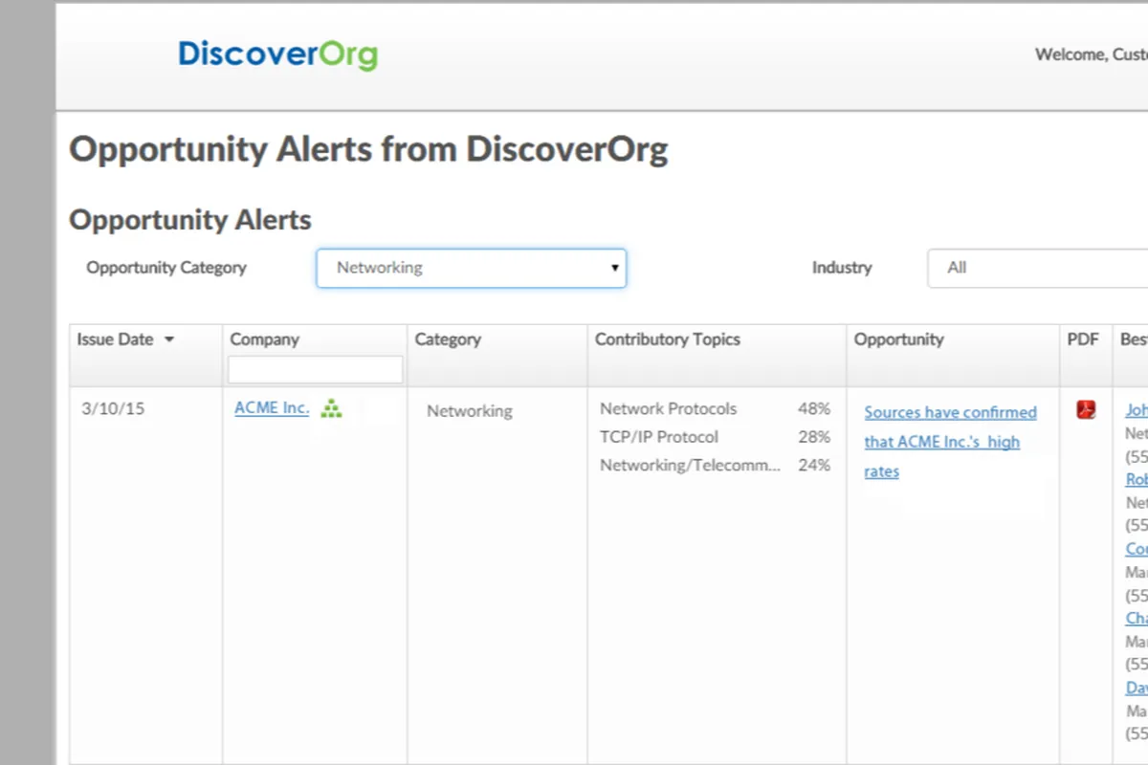The height and width of the screenshot is (765, 1148).
Task: Click the 28% value
Action: (x=814, y=437)
